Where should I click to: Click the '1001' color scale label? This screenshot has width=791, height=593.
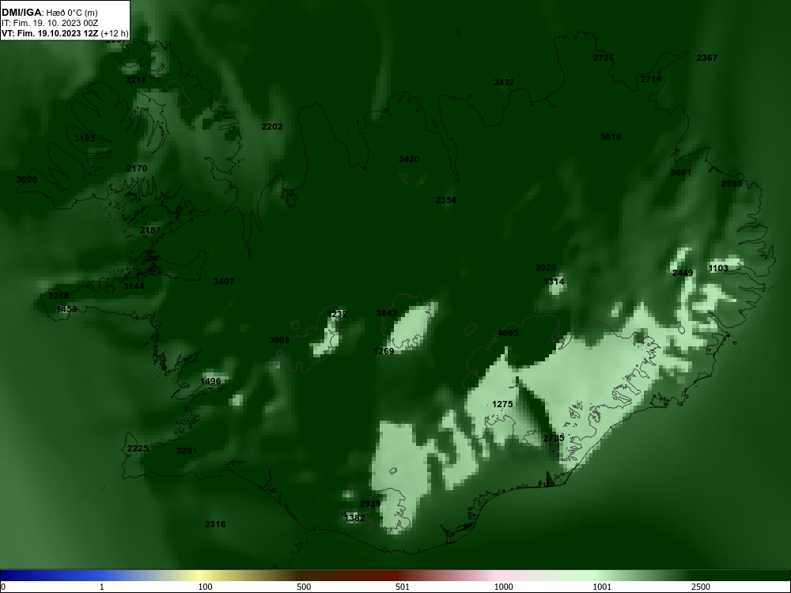602,587
